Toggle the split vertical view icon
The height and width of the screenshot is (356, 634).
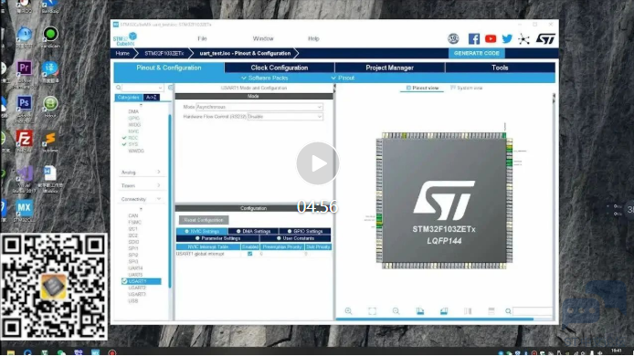pyautogui.click(x=468, y=310)
